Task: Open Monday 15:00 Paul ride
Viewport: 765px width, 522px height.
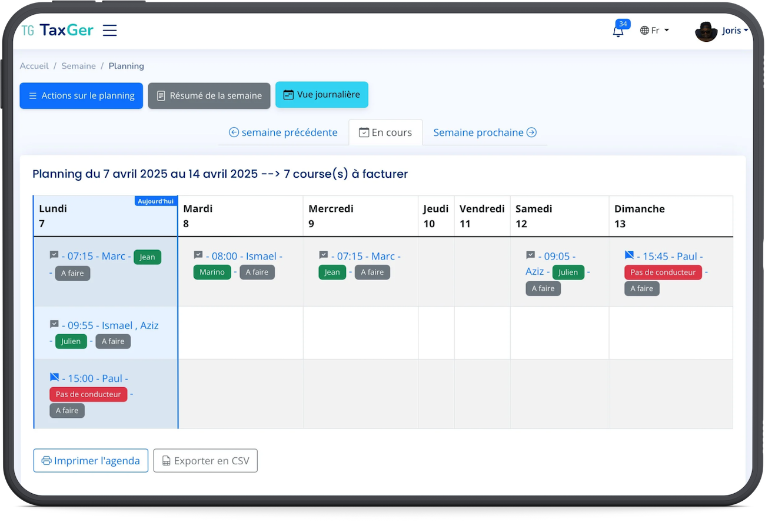Action: point(95,378)
